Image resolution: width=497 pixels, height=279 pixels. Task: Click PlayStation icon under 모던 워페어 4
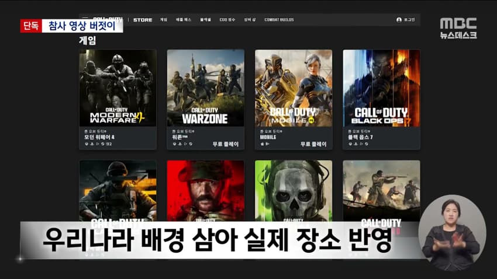92,144
